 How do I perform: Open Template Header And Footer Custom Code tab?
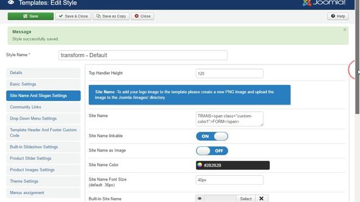click(43, 132)
